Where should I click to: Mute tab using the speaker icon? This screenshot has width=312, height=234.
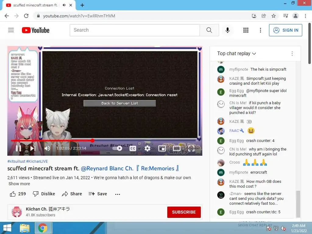pyautogui.click(x=64, y=5)
